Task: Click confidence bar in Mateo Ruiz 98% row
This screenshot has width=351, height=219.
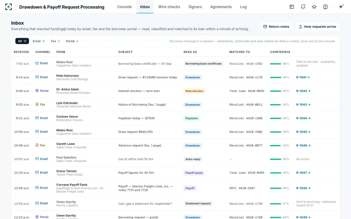Action: 276,63
